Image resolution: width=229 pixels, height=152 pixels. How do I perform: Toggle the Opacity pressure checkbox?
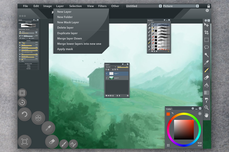click(x=20, y=45)
